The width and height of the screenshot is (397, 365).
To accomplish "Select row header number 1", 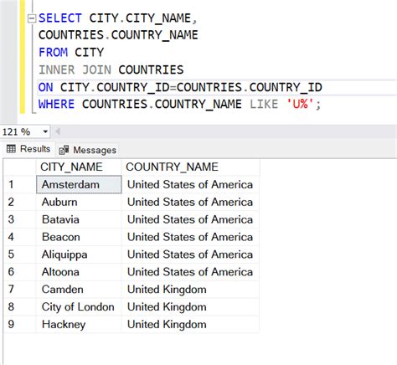I will [x=20, y=184].
